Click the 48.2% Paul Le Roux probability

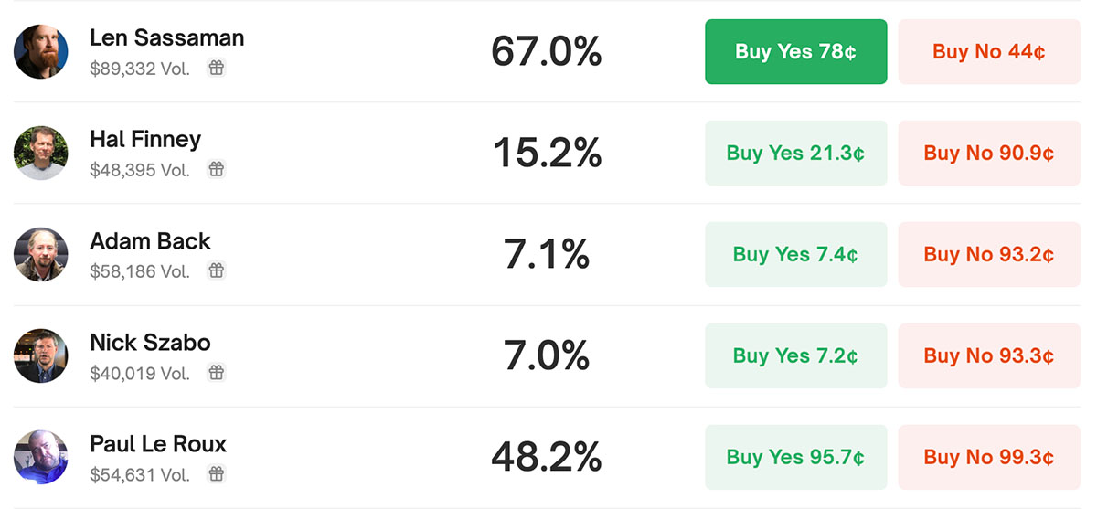point(547,457)
